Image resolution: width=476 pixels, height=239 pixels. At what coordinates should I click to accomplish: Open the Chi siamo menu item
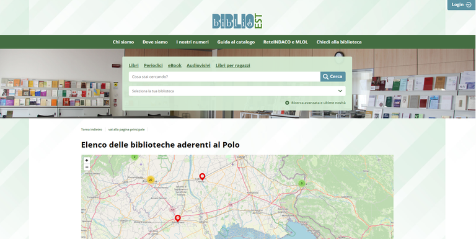tap(123, 42)
